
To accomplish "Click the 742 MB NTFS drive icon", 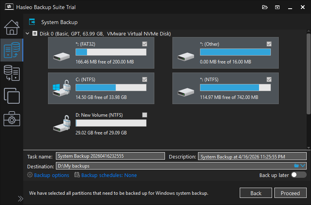I will point(186,92).
